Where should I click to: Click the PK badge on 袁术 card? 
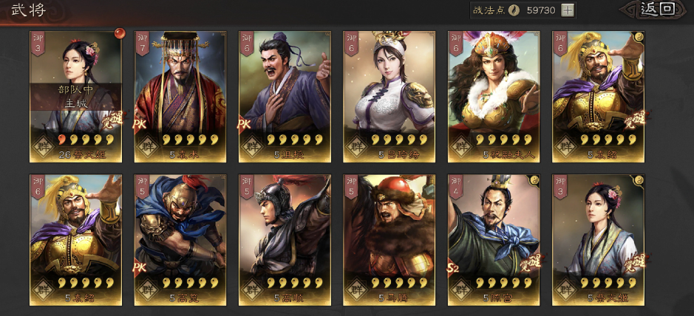(x=140, y=125)
